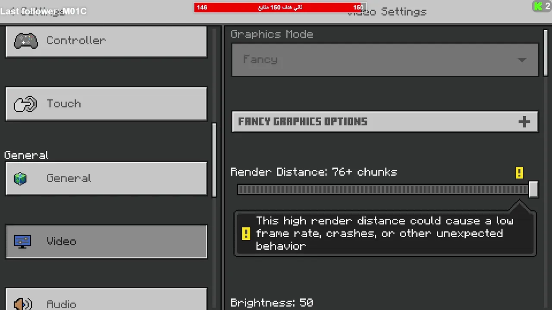Viewport: 552px width, 310px height.
Task: Expand Fancy Graphics Options section
Action: coord(385,122)
